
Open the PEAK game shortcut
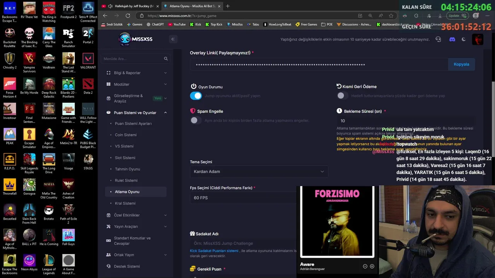click(10, 137)
